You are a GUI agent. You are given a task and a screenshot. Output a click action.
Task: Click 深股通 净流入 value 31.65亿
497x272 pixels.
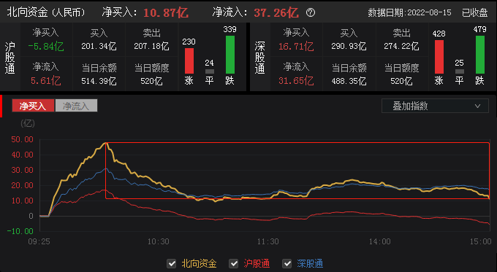(296, 81)
